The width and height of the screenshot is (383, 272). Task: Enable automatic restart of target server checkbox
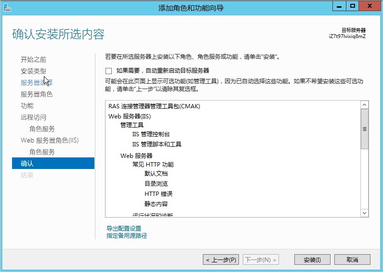pos(108,71)
